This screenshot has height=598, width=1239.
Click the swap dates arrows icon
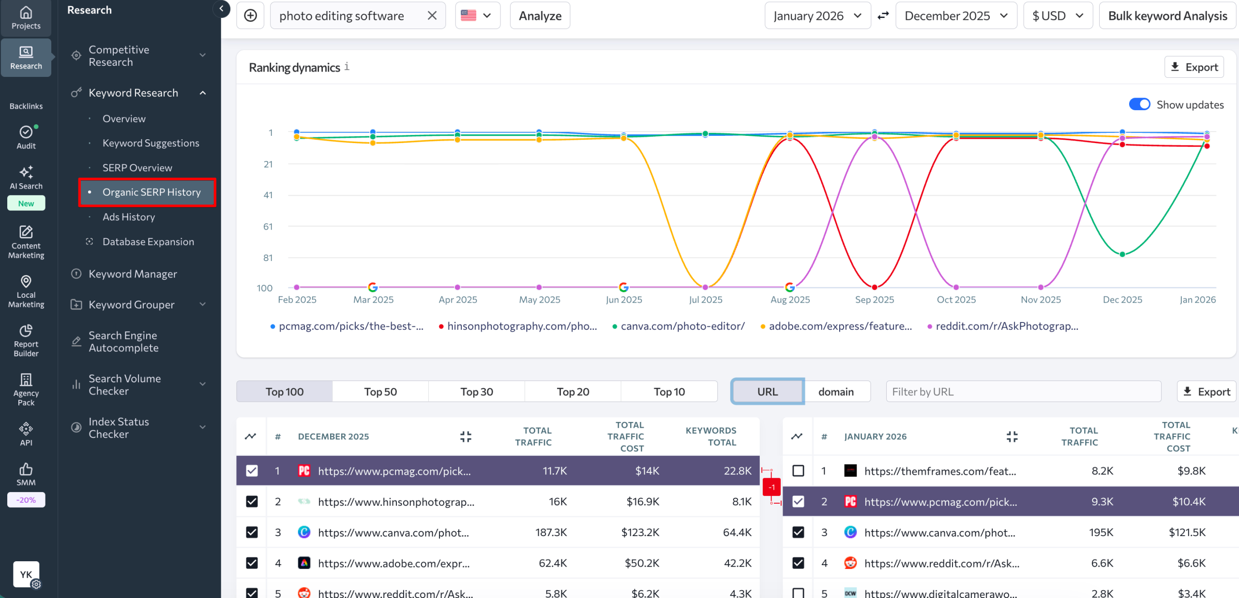click(883, 15)
